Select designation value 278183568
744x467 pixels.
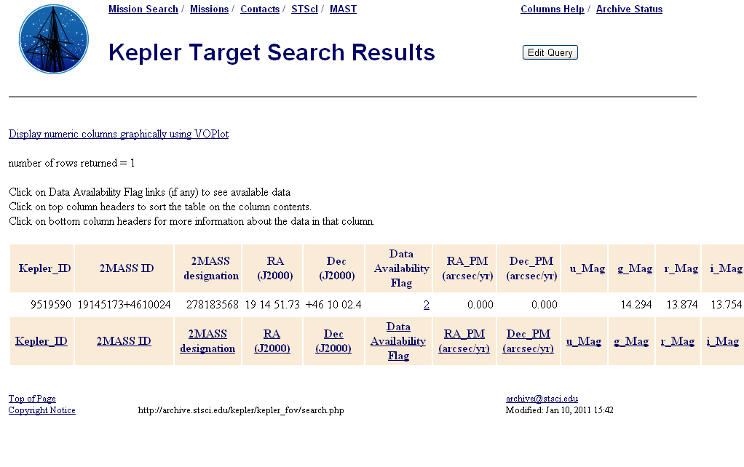point(212,305)
